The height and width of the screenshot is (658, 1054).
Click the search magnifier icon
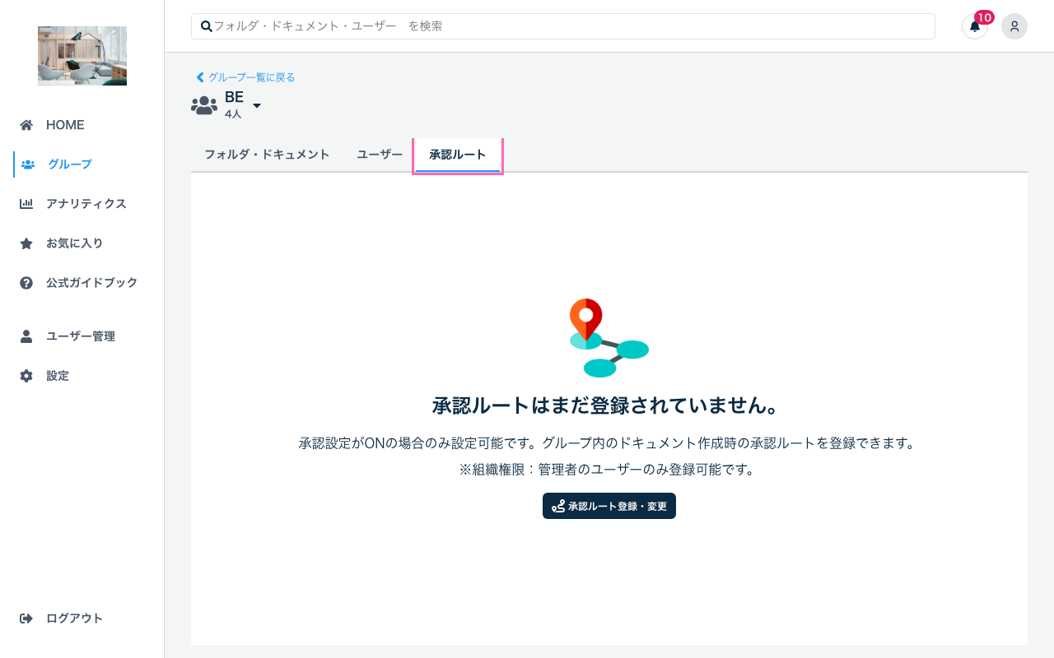coord(206,25)
